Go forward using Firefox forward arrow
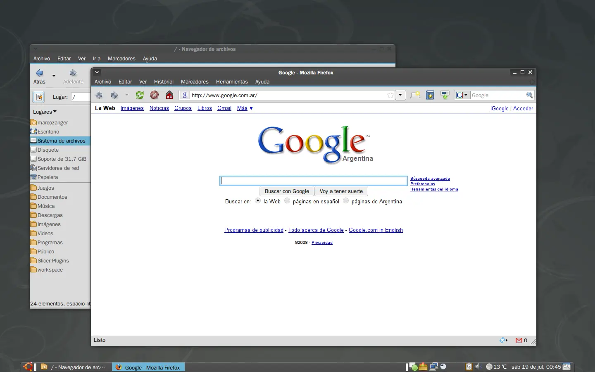 coord(114,95)
